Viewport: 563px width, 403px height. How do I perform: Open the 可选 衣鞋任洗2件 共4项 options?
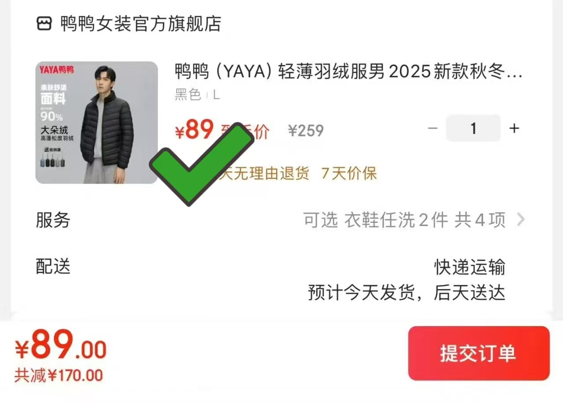coord(404,220)
